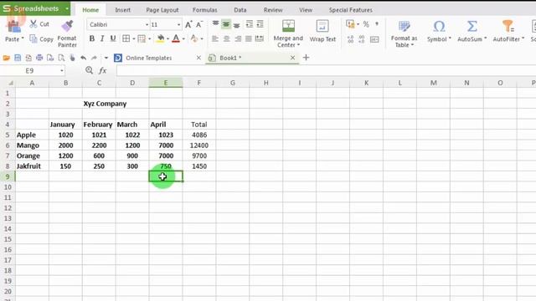Decrease the decimal places
The height and width of the screenshot is (301, 536).
(362, 39)
